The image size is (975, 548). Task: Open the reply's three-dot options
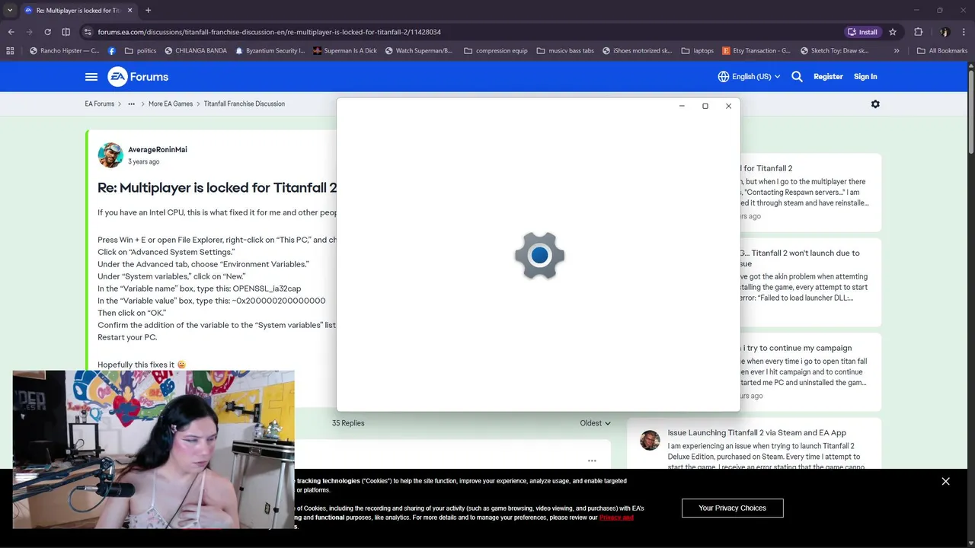tap(592, 461)
